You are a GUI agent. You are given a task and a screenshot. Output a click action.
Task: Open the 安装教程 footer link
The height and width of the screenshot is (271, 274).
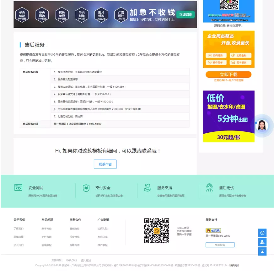tap(46, 245)
